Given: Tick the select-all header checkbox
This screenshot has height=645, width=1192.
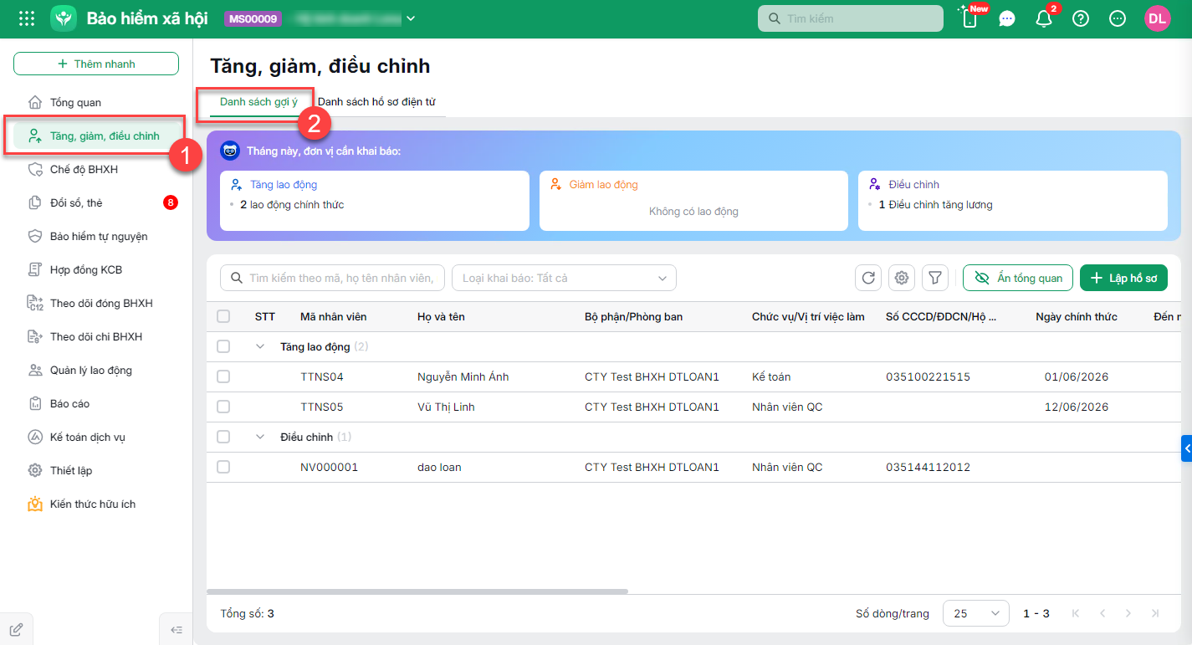Looking at the screenshot, I should (x=223, y=316).
